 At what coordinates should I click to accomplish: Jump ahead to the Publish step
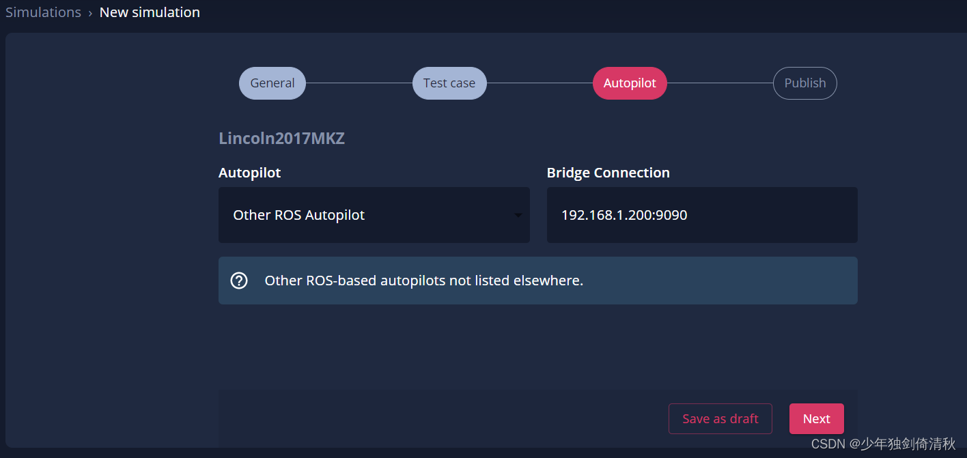[x=804, y=83]
